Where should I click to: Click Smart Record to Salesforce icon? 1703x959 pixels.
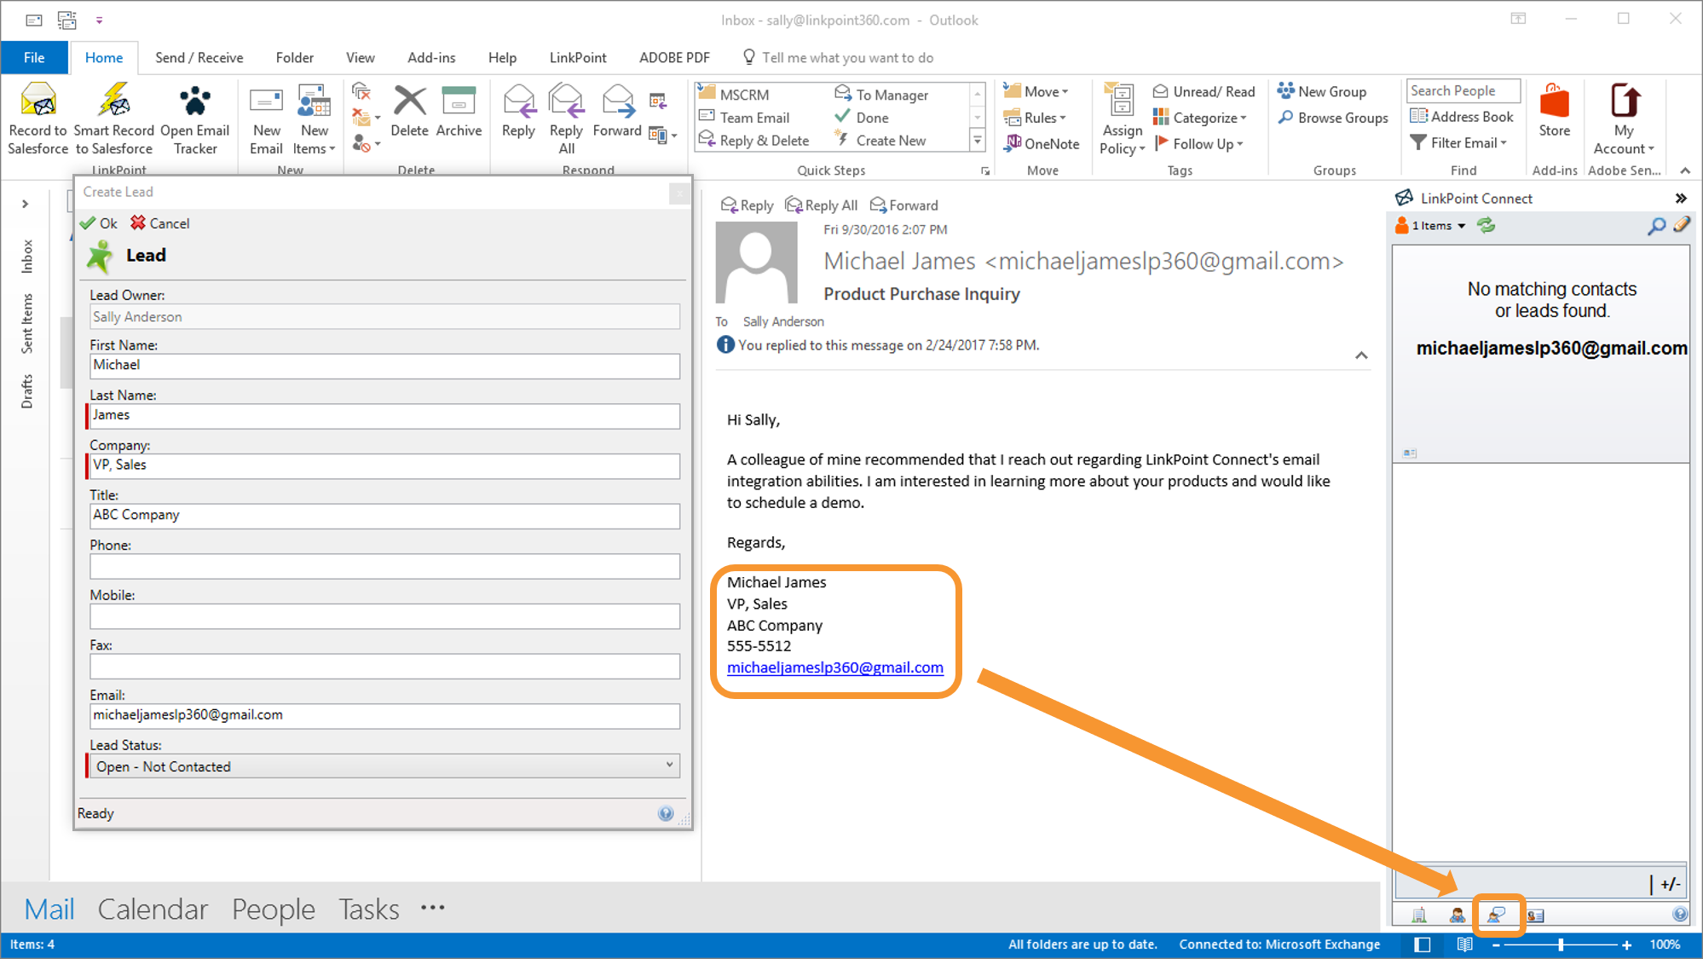pos(113,118)
